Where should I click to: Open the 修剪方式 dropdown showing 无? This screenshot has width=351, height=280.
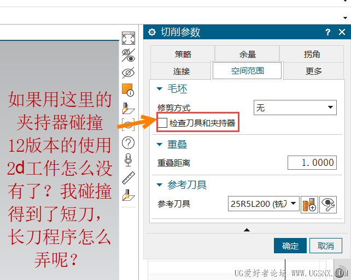[x=295, y=108]
